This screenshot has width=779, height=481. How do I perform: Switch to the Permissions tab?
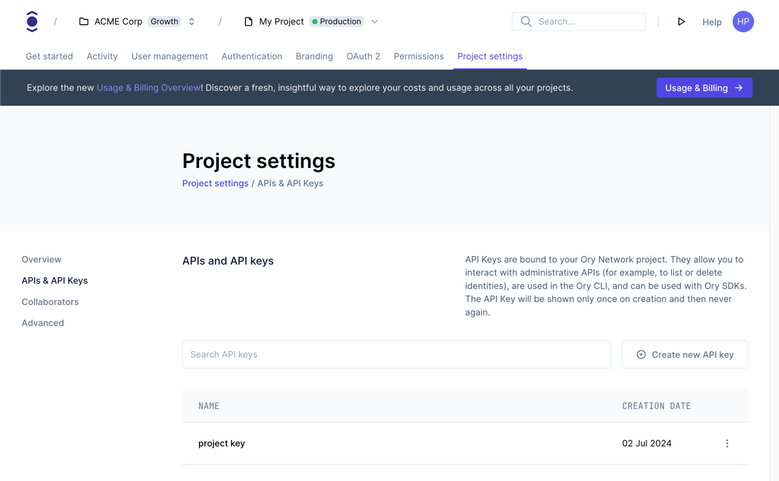(x=419, y=56)
